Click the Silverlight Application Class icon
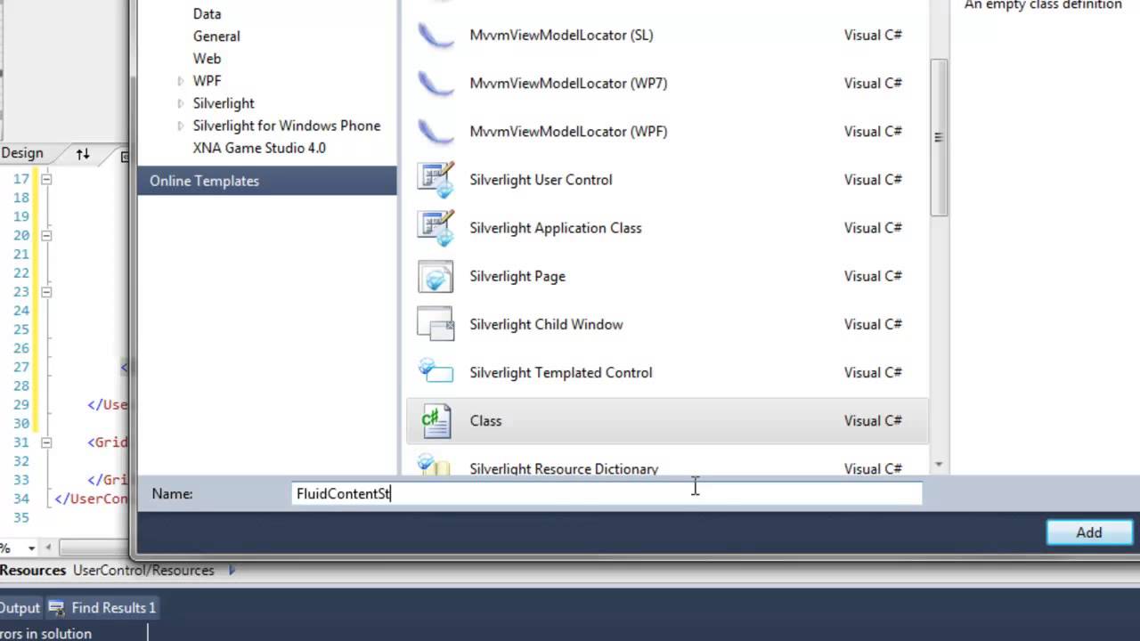 (436, 228)
